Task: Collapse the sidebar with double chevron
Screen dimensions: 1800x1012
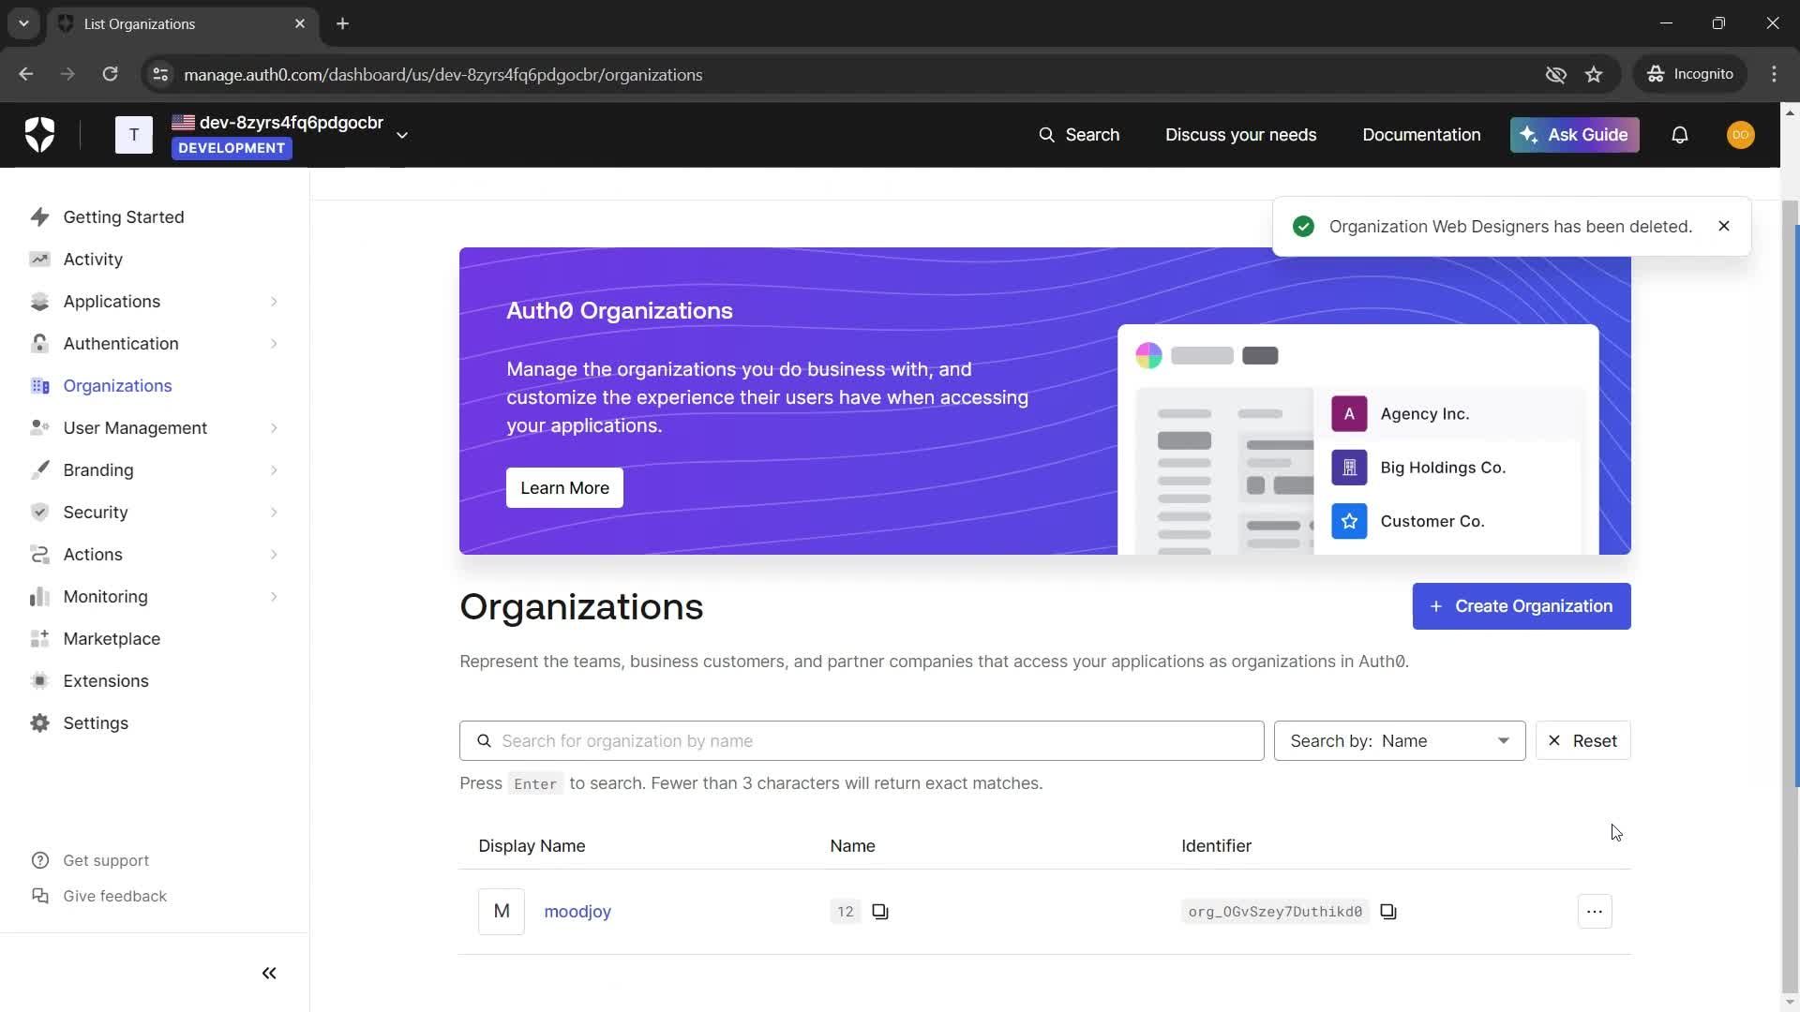Action: click(269, 973)
